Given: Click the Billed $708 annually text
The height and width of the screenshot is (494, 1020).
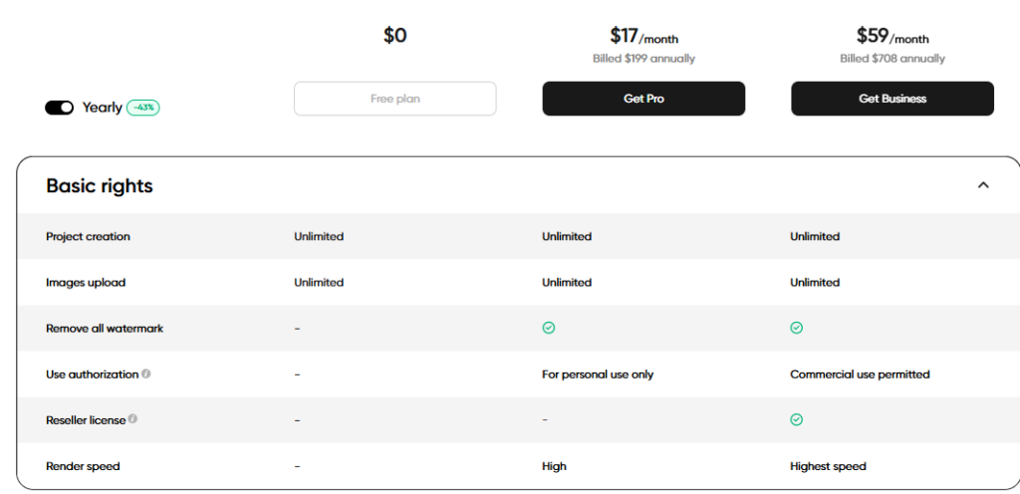Looking at the screenshot, I should 892,59.
